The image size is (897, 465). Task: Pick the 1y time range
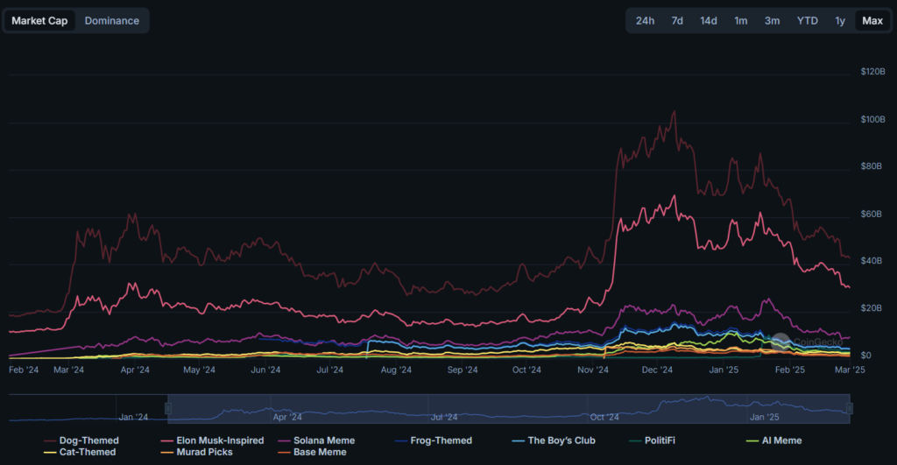click(x=840, y=20)
